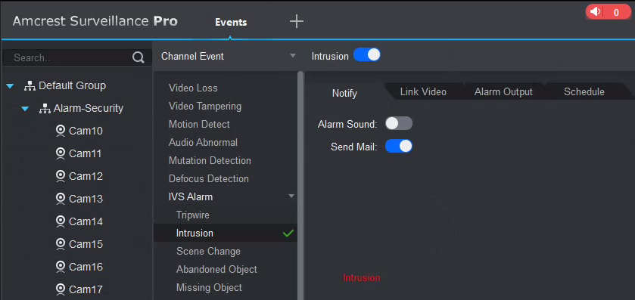The width and height of the screenshot is (635, 300).
Task: Open the Schedule tab
Action: (x=584, y=91)
